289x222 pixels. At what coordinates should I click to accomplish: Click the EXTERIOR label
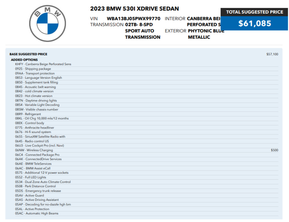pos(175,31)
